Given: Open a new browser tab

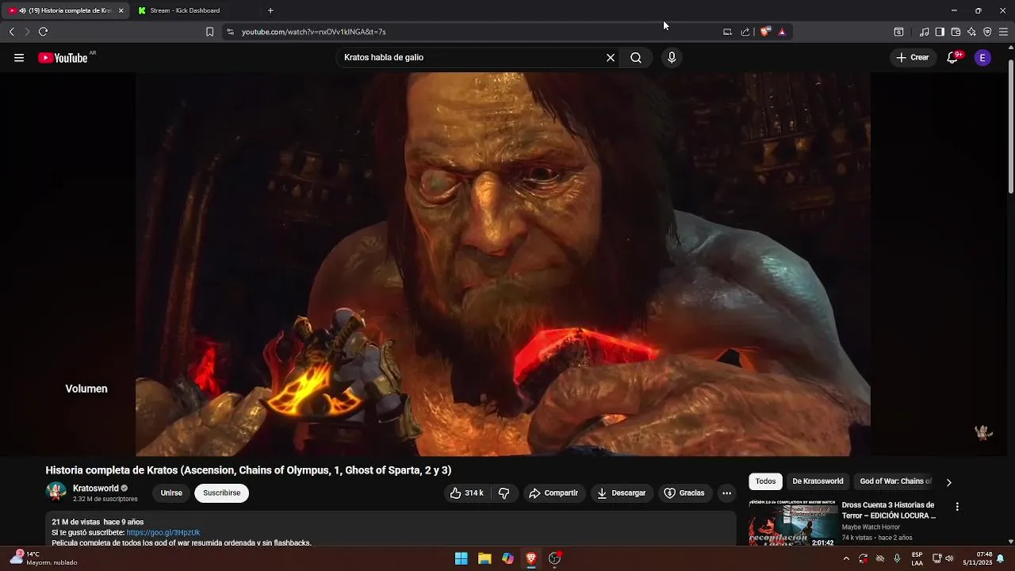Looking at the screenshot, I should pos(270,10).
